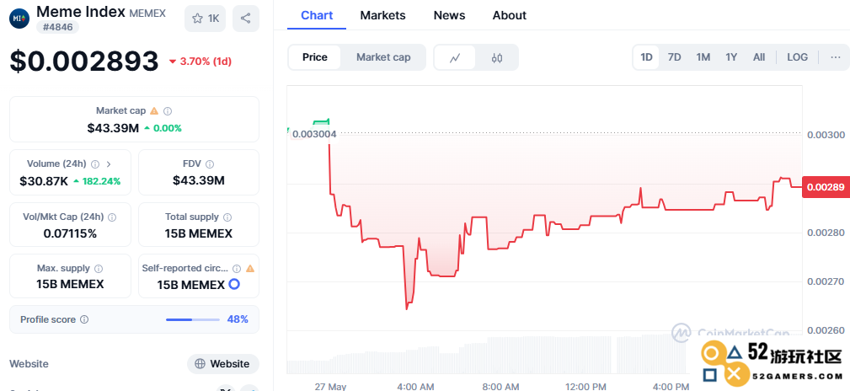The width and height of the screenshot is (850, 391).
Task: Click the 3.70% (1d) change indicator
Action: pyautogui.click(x=200, y=62)
